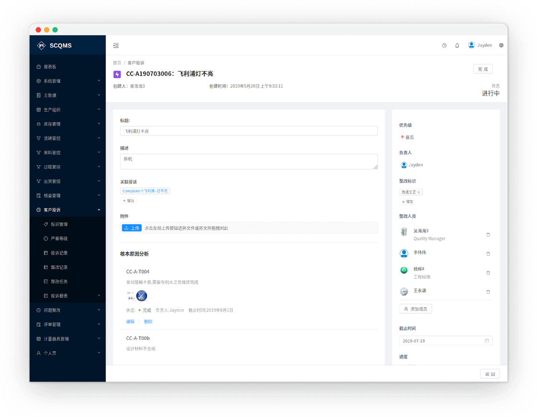Click the 完成 button at top right

click(x=482, y=69)
